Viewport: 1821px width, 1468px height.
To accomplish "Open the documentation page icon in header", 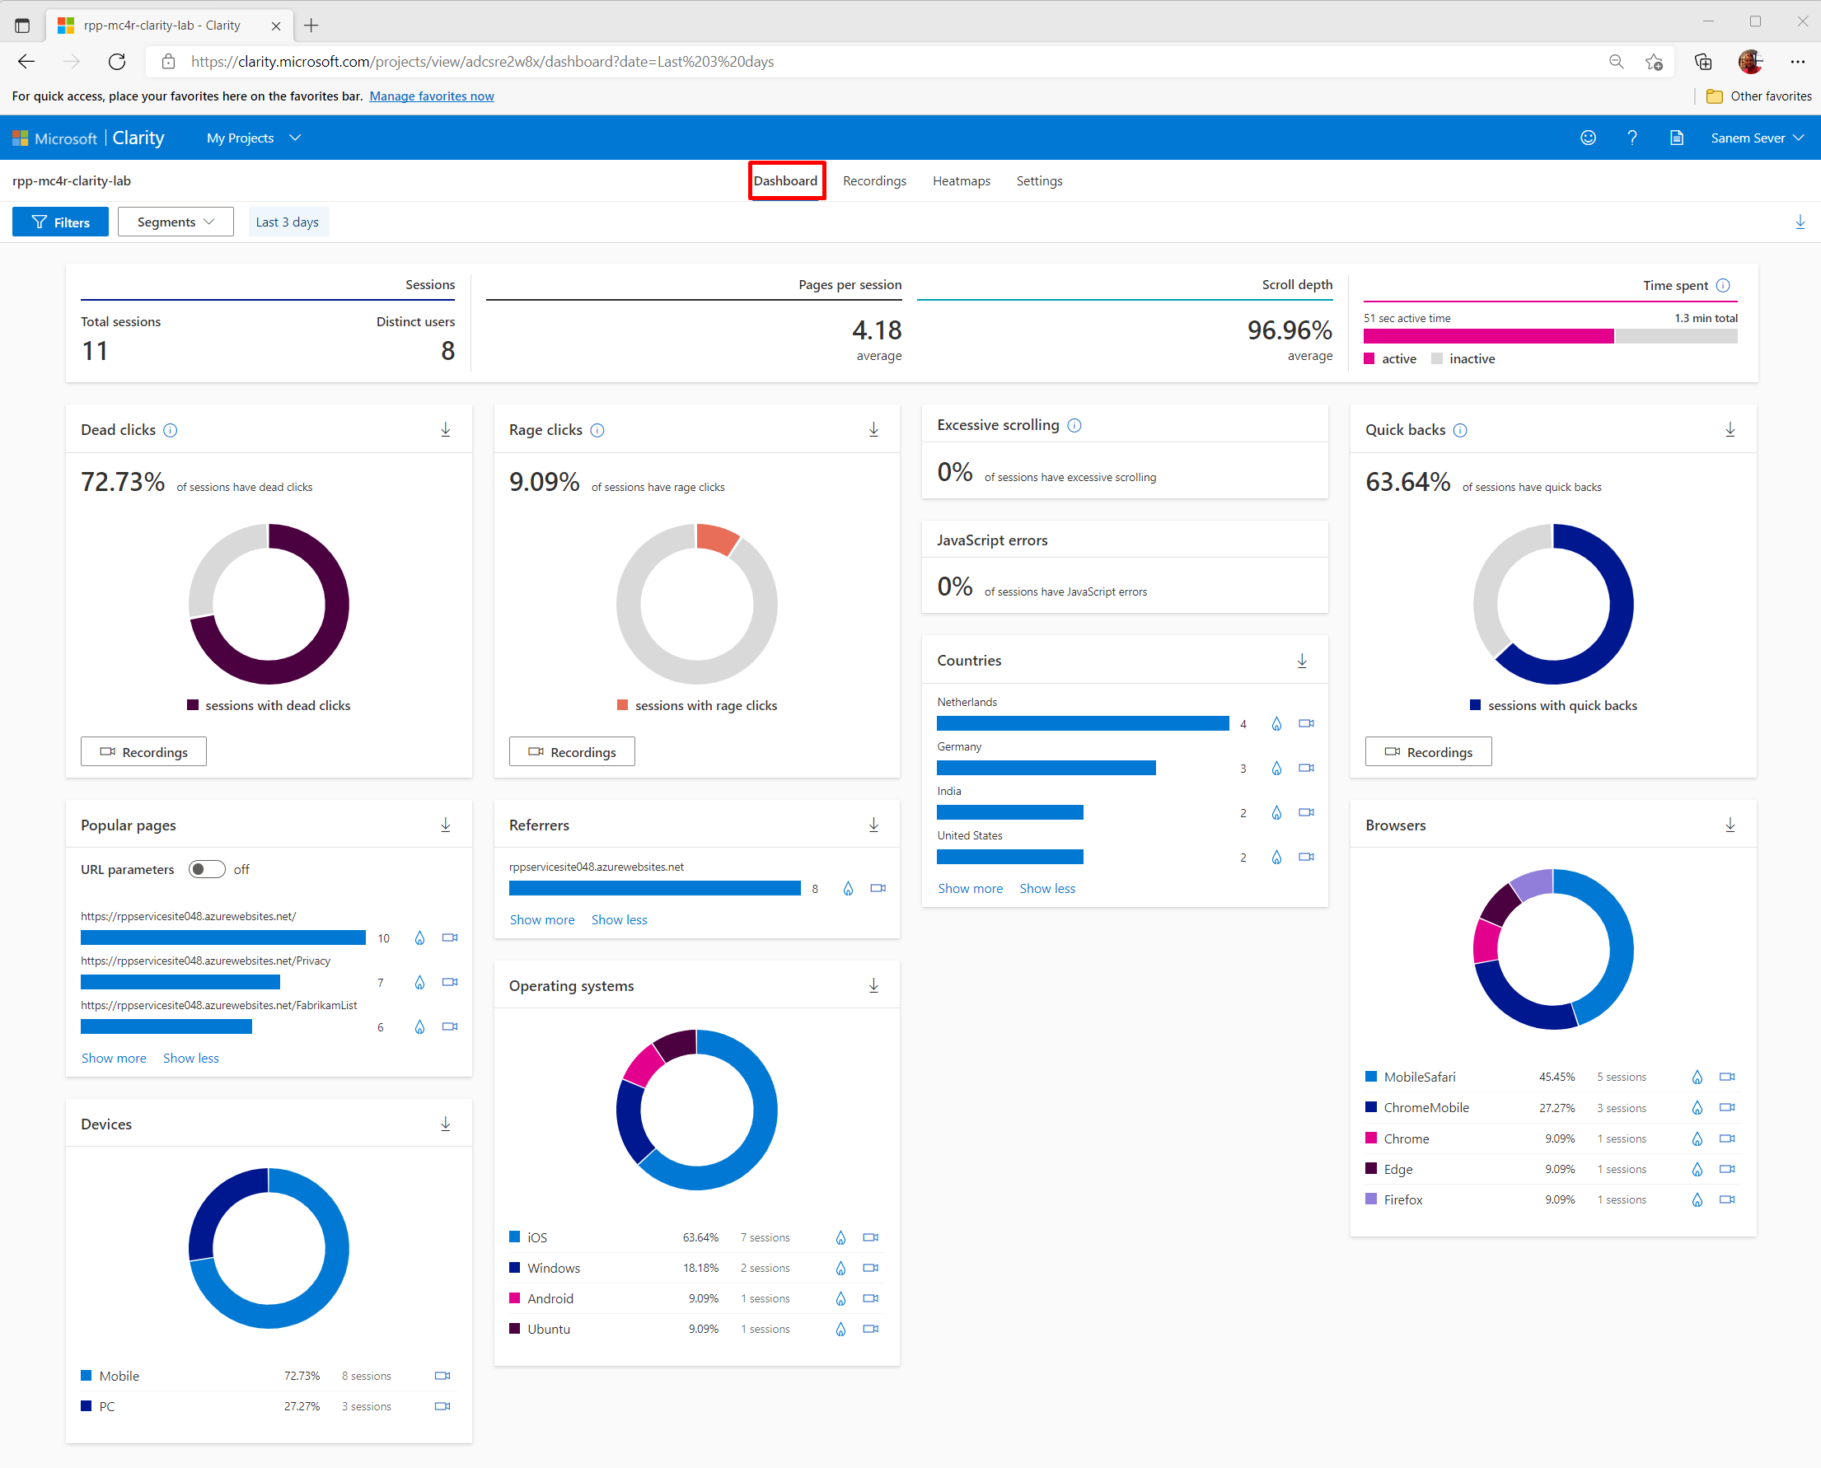I will pos(1676,138).
